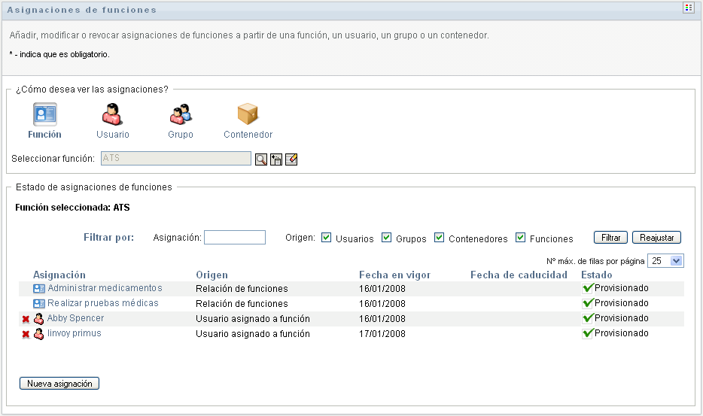Click the portlet options icon in title bar

coord(689,8)
